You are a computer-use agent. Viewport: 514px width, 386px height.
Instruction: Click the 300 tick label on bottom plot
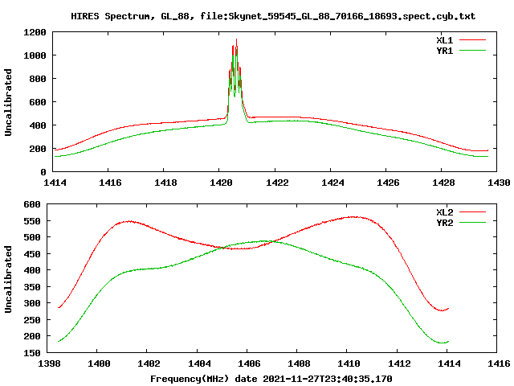(32, 303)
